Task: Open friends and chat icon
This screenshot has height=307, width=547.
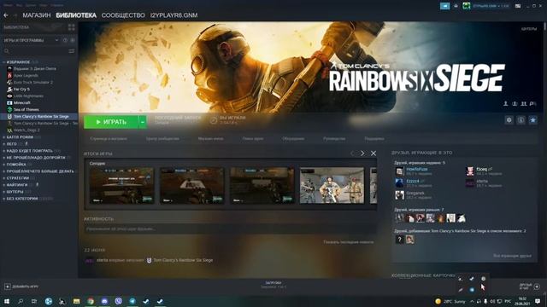Action: click(x=537, y=287)
